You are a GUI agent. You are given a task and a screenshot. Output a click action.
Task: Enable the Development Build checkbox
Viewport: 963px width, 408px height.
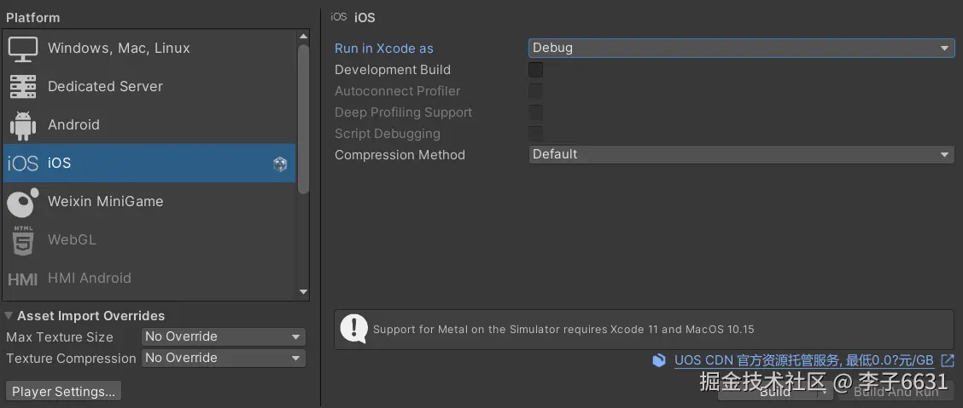(535, 70)
